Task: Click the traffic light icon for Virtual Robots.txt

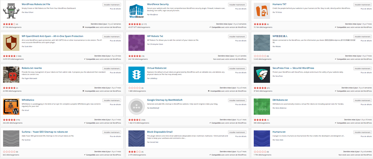Action: [136, 75]
